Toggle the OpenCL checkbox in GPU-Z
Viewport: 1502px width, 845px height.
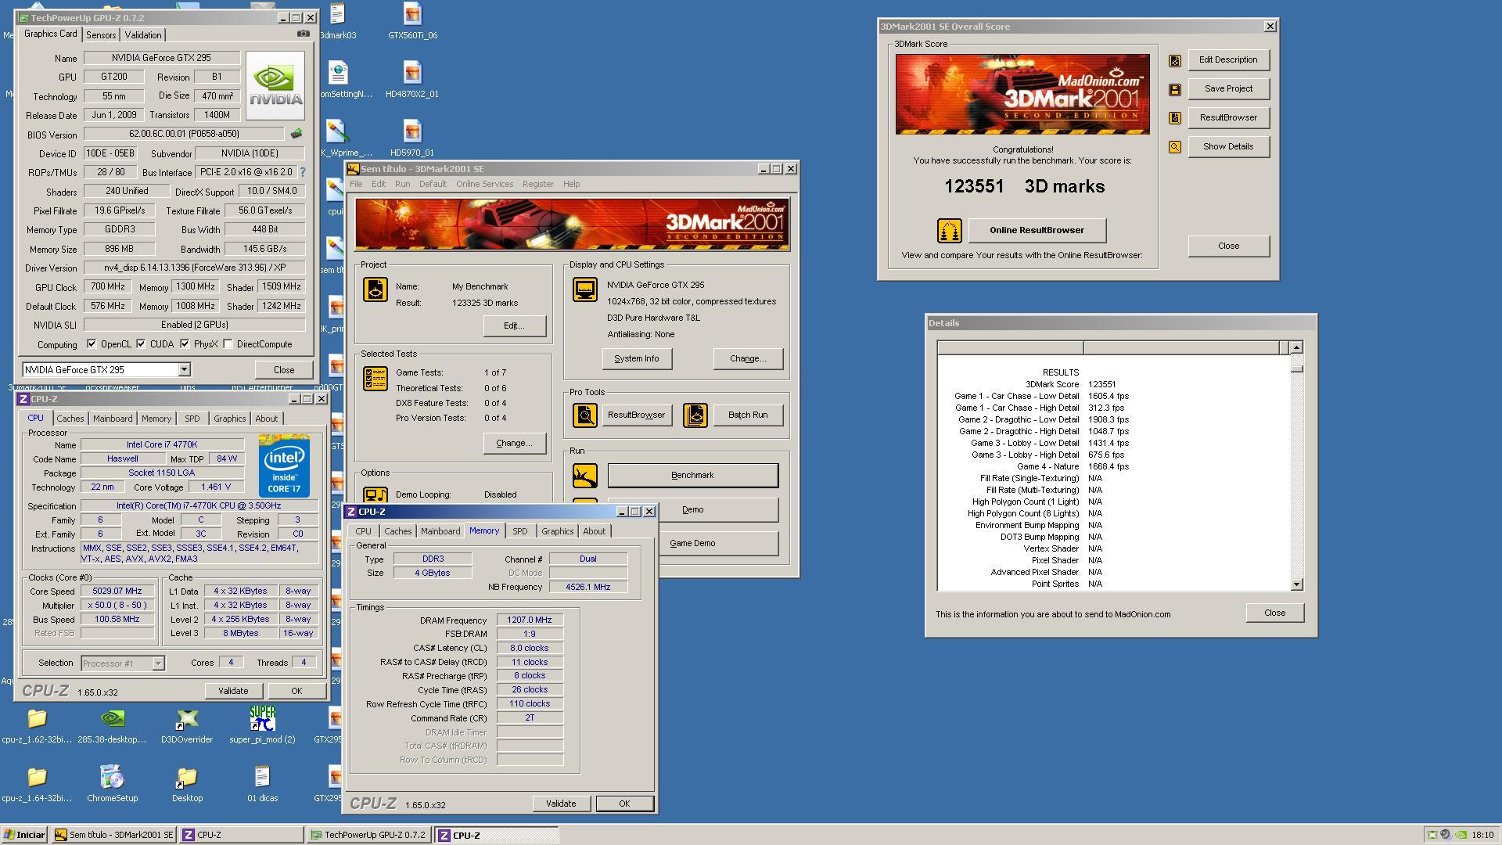pyautogui.click(x=92, y=344)
